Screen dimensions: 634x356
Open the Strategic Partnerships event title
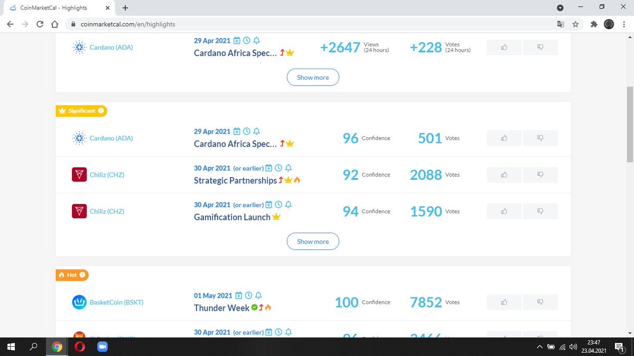[x=235, y=180]
